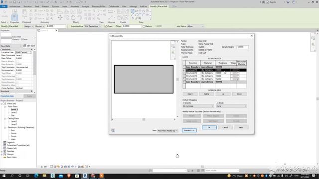Open Microsoft Edge from taskbar
Screen dimensions: 319x179
[x=36, y=176]
